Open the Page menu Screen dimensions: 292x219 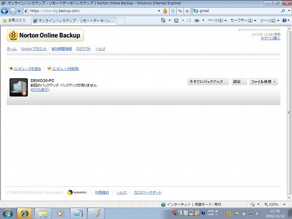(217, 21)
